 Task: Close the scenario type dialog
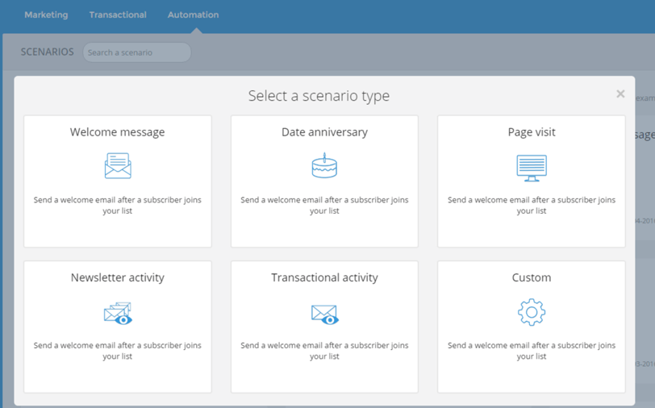pos(620,94)
